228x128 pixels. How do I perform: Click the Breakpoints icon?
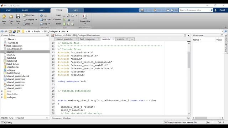(x=85, y=16)
